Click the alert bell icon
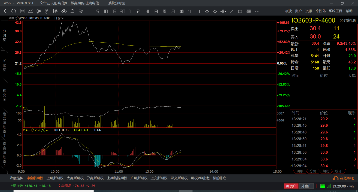This screenshot has height=192, width=358. tap(72, 11)
